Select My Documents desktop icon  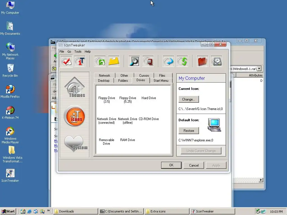click(x=10, y=28)
